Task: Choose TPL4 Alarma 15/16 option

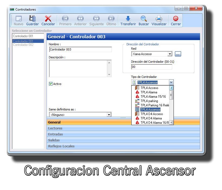Action: 153,96
